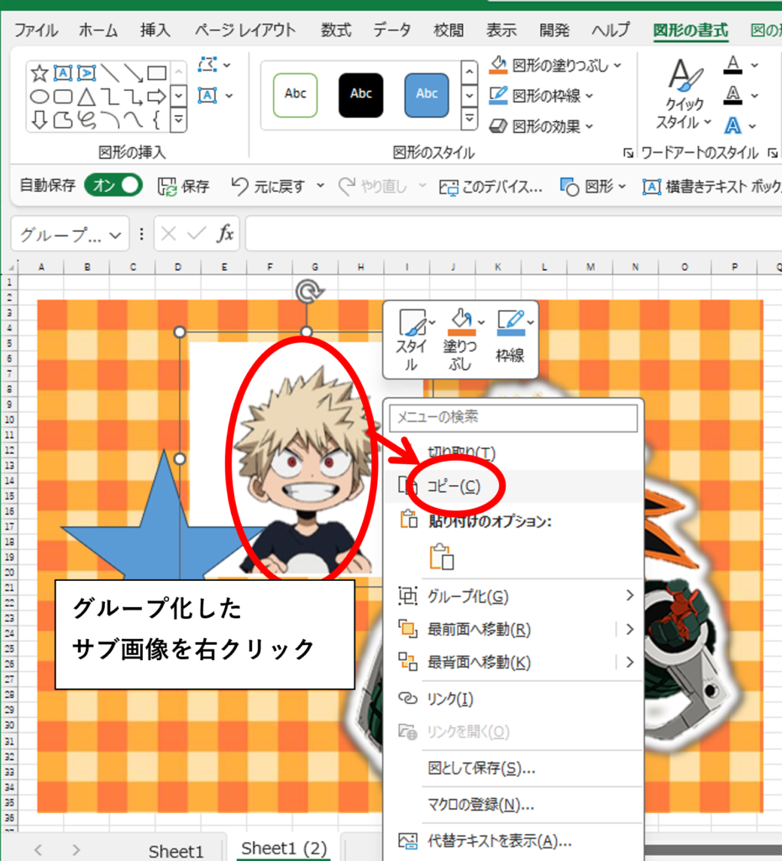
Task: Select the triangle shape
Action: (87, 97)
